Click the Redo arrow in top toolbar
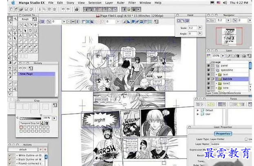 pyautogui.click(x=68, y=9)
